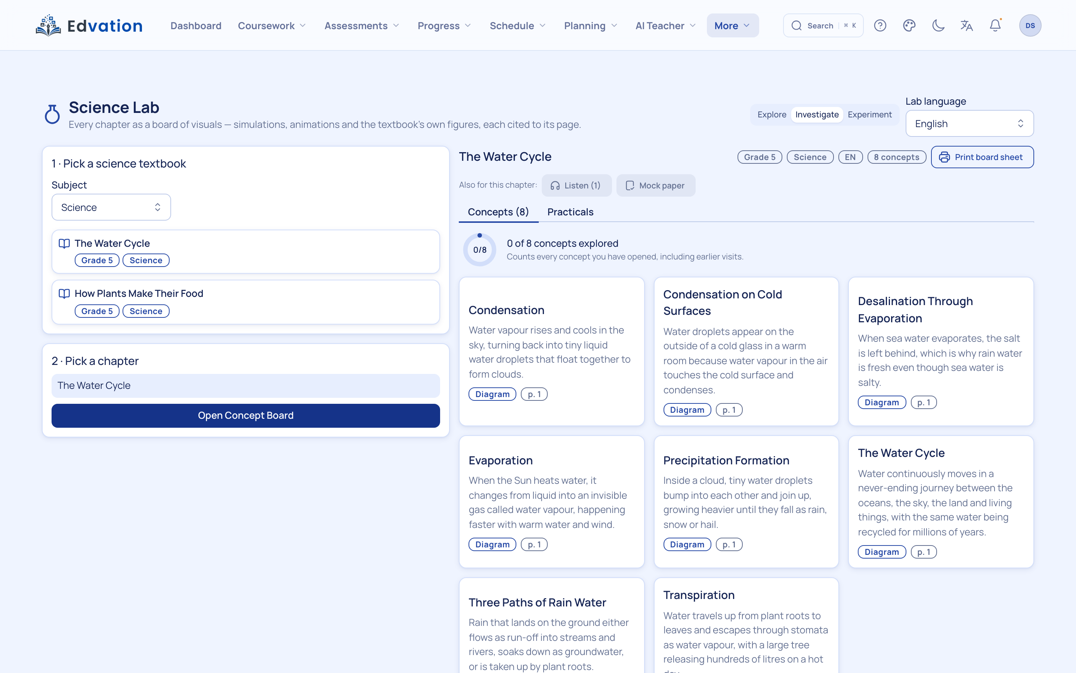Click Grade 5 badge in chapter header
Image resolution: width=1076 pixels, height=673 pixels.
[x=760, y=157]
